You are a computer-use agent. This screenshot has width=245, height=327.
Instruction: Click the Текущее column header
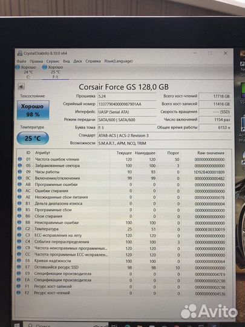(124, 153)
